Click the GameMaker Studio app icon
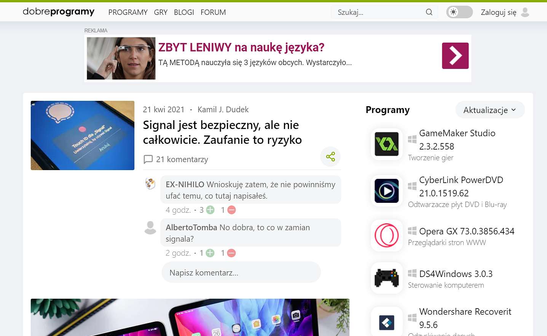The height and width of the screenshot is (336, 547). click(x=387, y=144)
